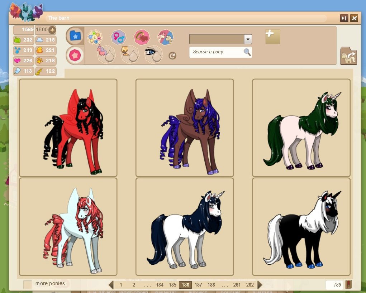Click the move pony folder icon
The width and height of the screenshot is (366, 293).
348,56
